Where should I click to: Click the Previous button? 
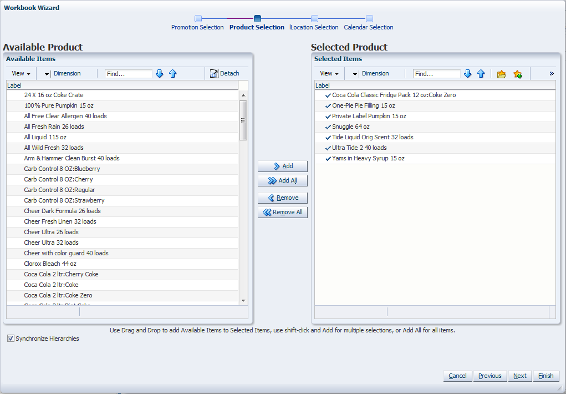coord(490,376)
